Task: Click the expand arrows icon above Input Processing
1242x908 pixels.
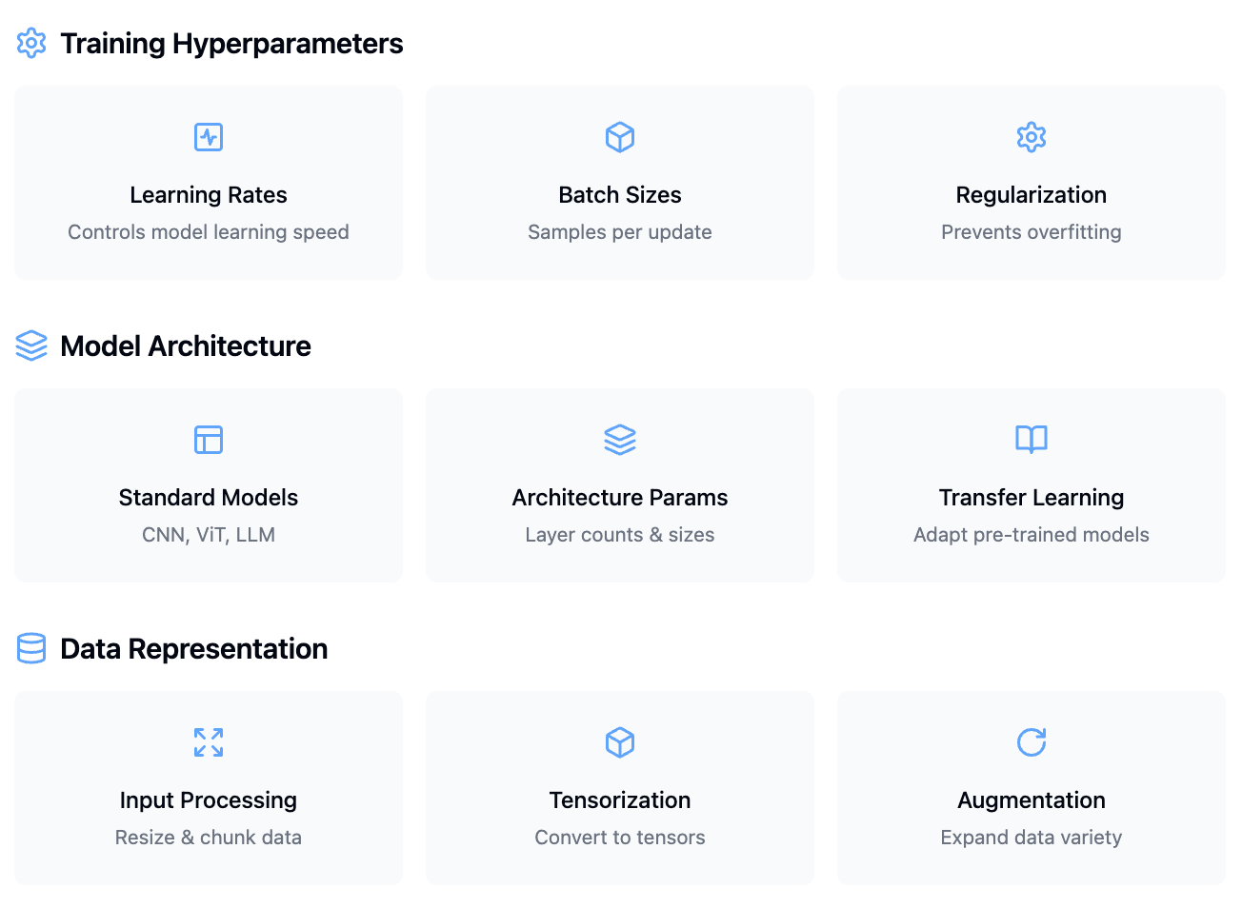Action: (x=209, y=742)
